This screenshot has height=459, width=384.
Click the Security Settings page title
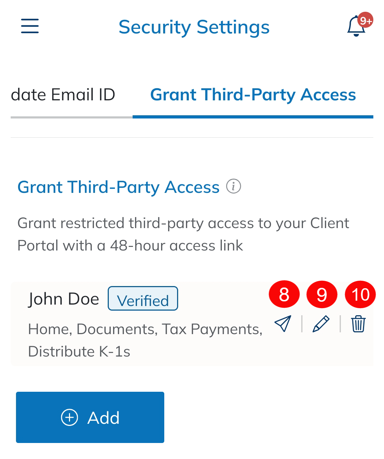(x=194, y=27)
